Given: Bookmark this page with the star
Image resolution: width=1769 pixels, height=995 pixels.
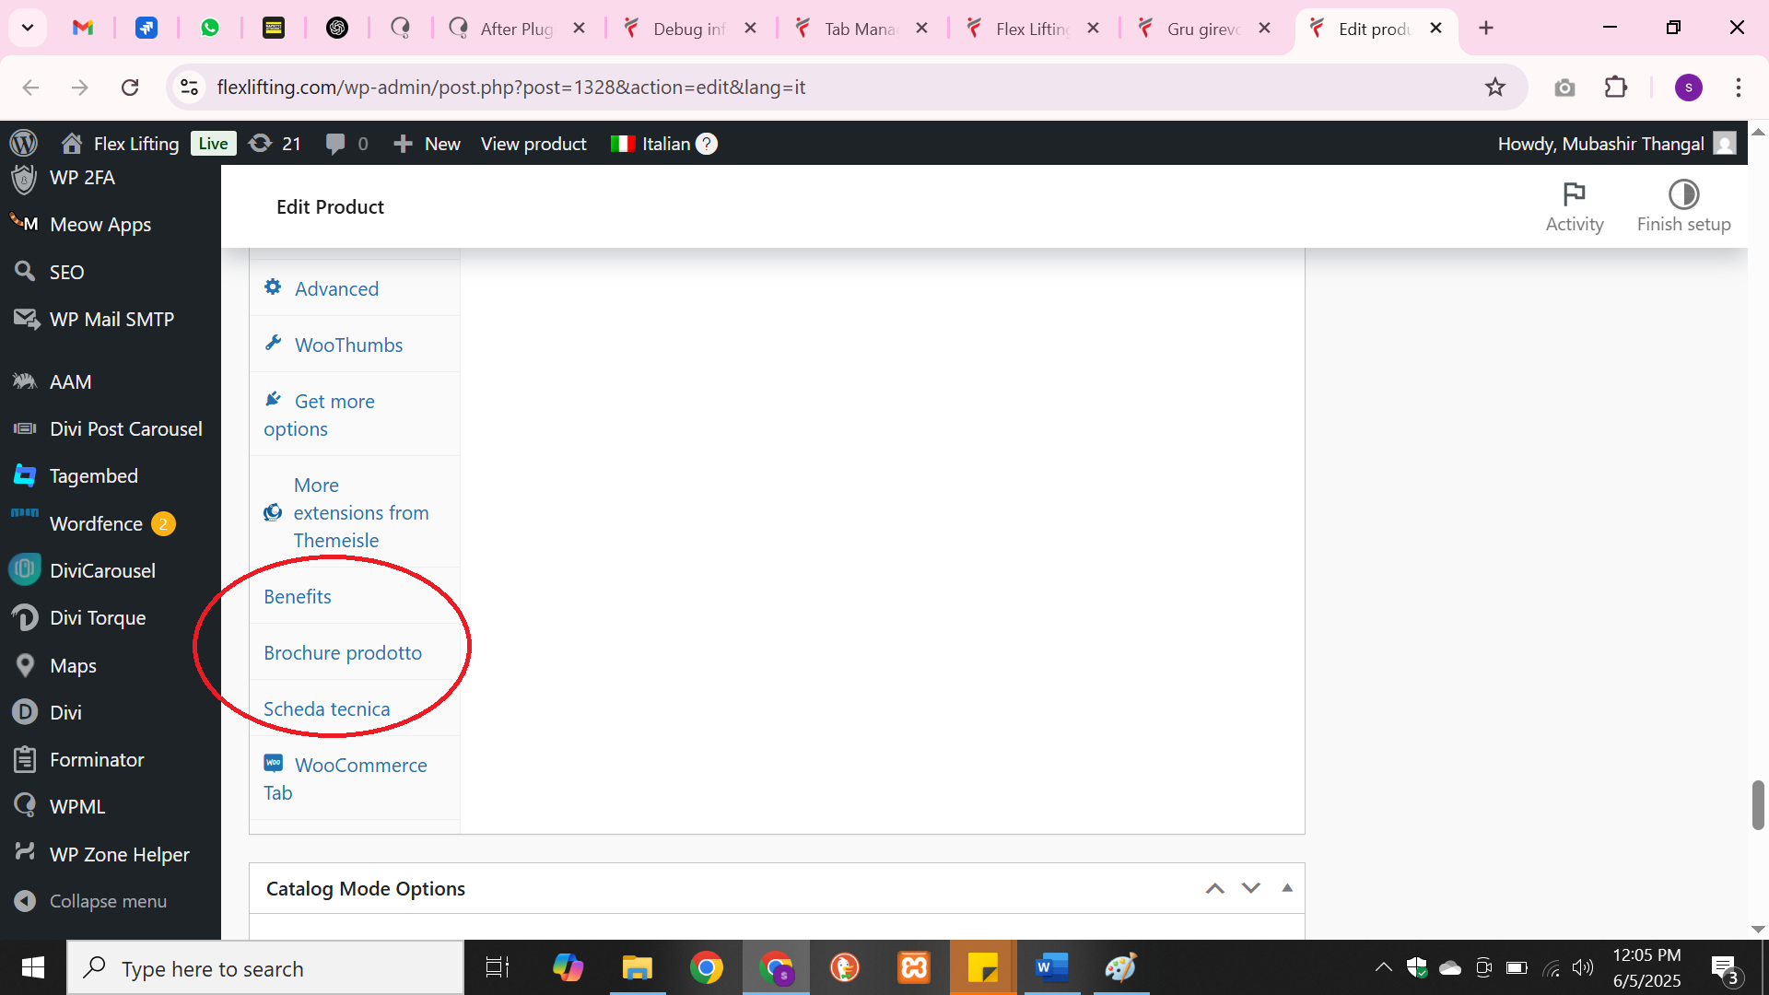Looking at the screenshot, I should click(1494, 87).
